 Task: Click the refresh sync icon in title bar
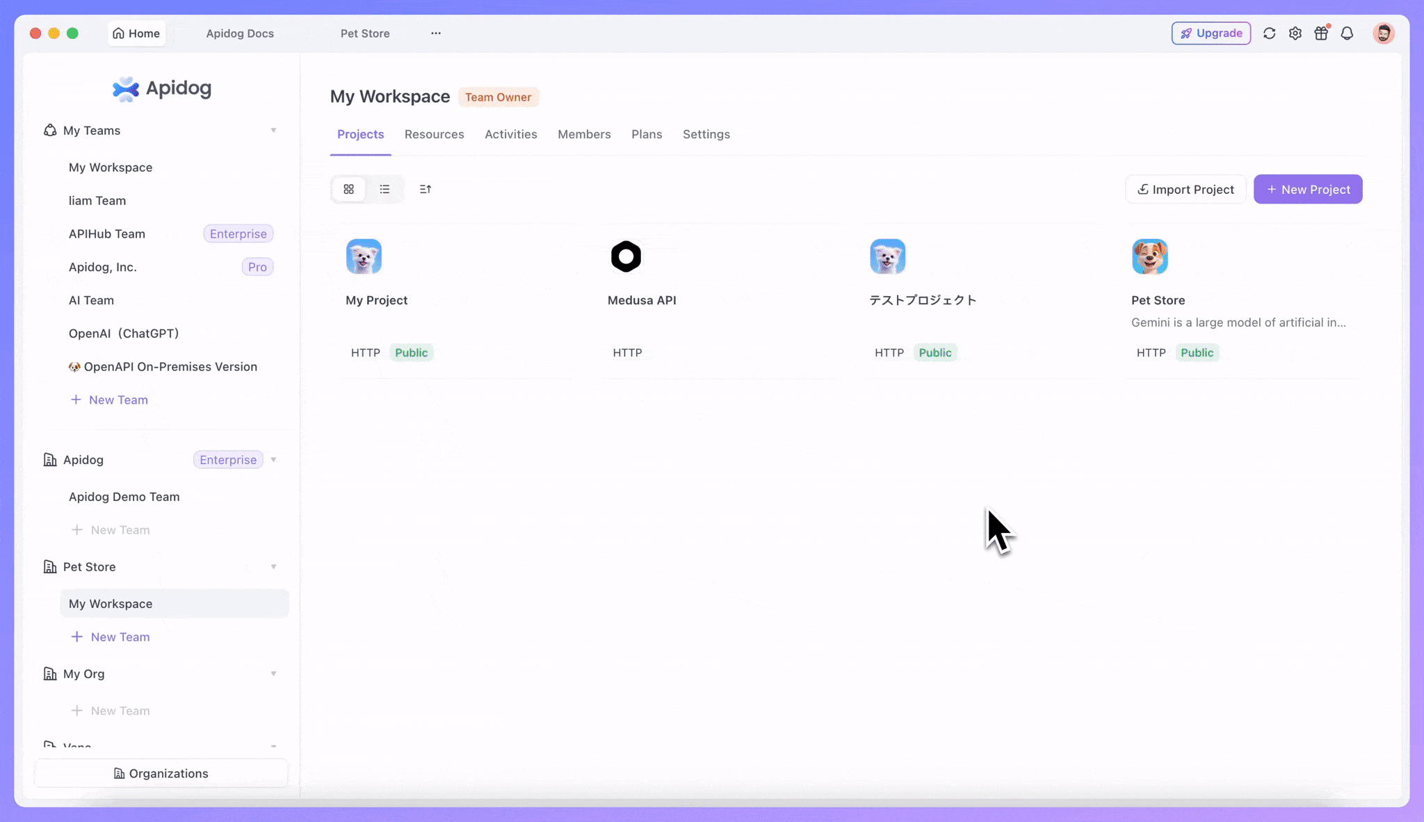coord(1269,33)
